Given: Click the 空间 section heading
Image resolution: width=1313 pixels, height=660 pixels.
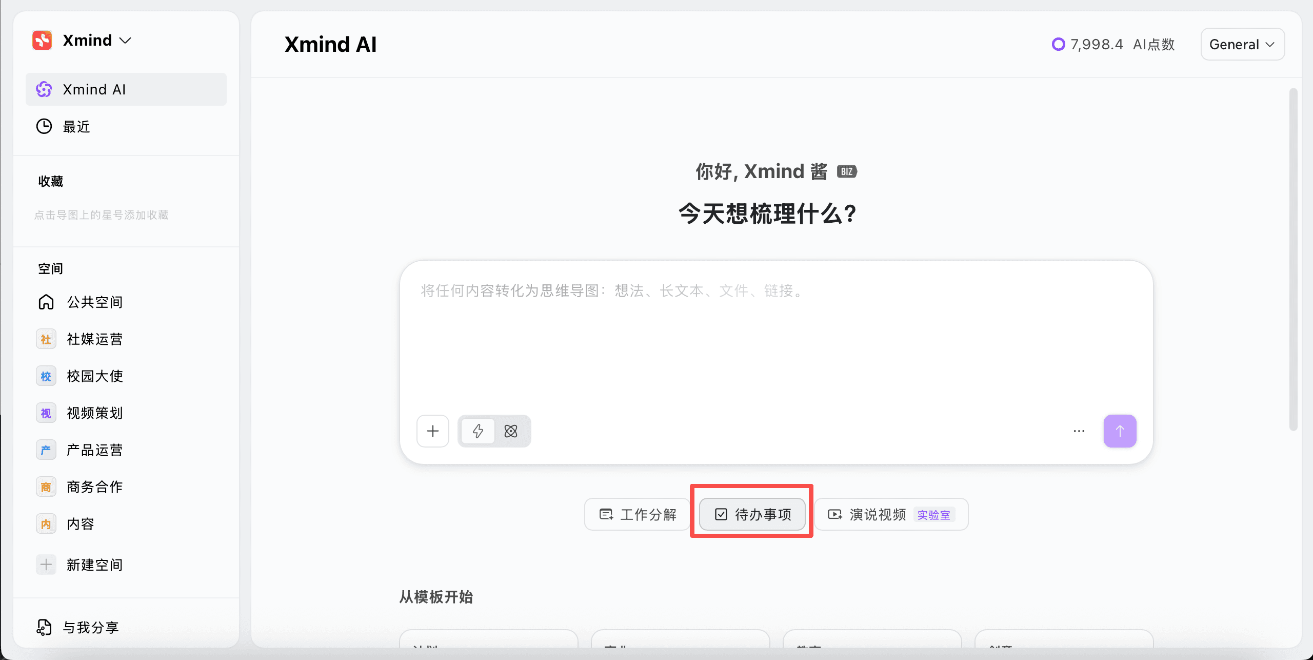Looking at the screenshot, I should point(50,268).
